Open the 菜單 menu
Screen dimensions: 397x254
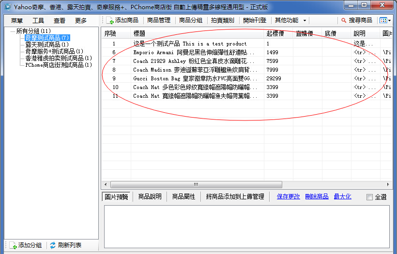pyautogui.click(x=17, y=20)
